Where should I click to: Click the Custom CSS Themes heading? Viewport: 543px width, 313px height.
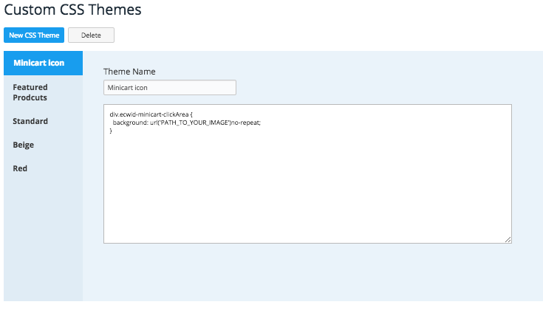point(72,10)
